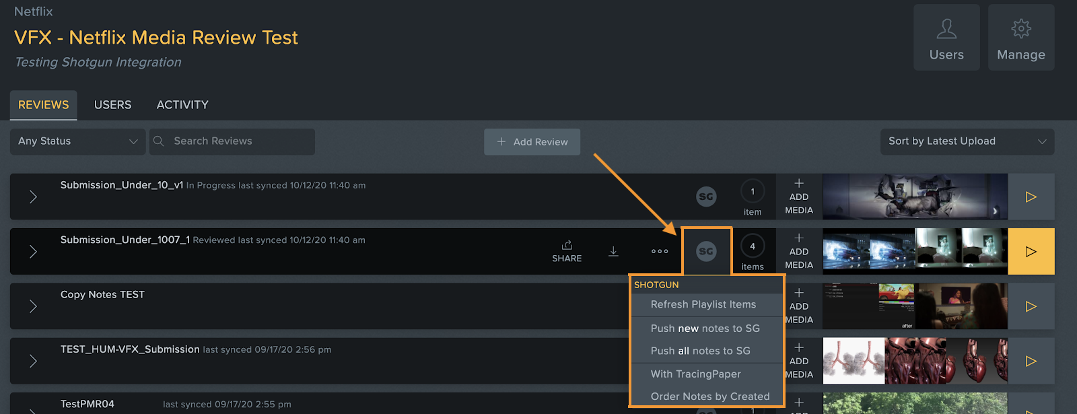
Task: Add media to Submission_Under_10_v1
Action: tap(799, 197)
